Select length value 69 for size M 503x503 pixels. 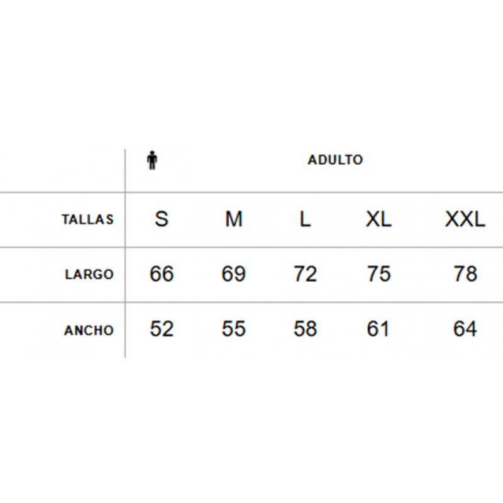(x=233, y=274)
